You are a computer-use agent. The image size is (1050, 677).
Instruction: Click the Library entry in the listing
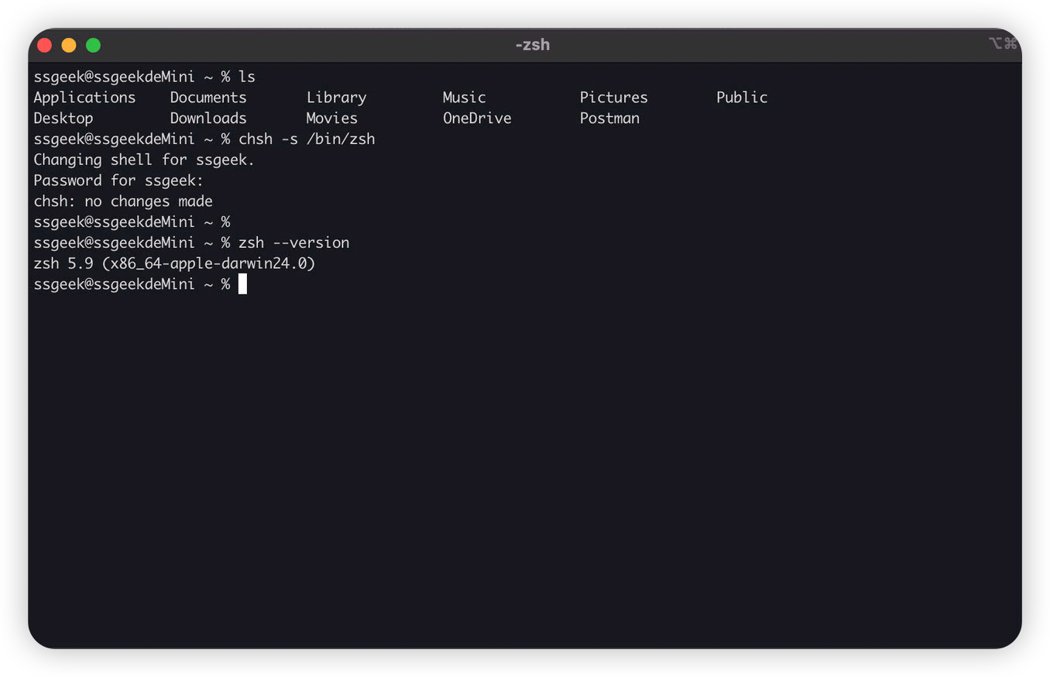click(336, 98)
